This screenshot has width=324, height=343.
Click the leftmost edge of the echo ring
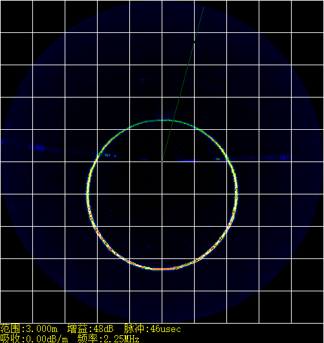87,194
